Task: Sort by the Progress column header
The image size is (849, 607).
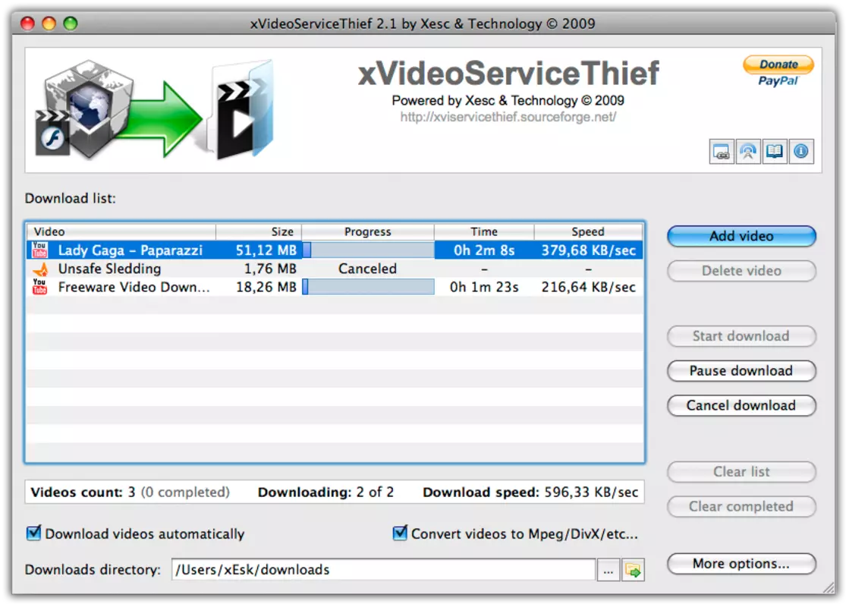Action: 368,231
